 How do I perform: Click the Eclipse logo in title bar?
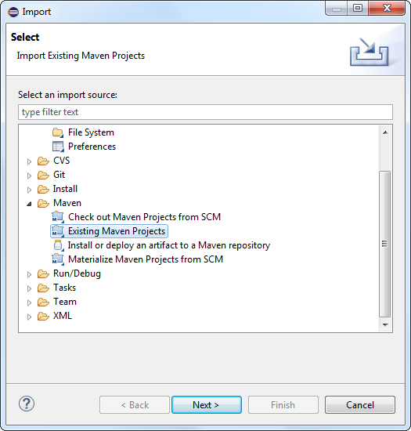13,12
